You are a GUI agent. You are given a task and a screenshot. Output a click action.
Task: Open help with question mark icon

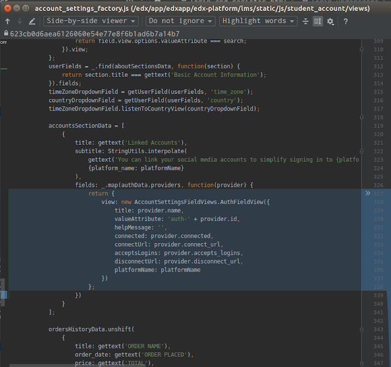(x=346, y=21)
